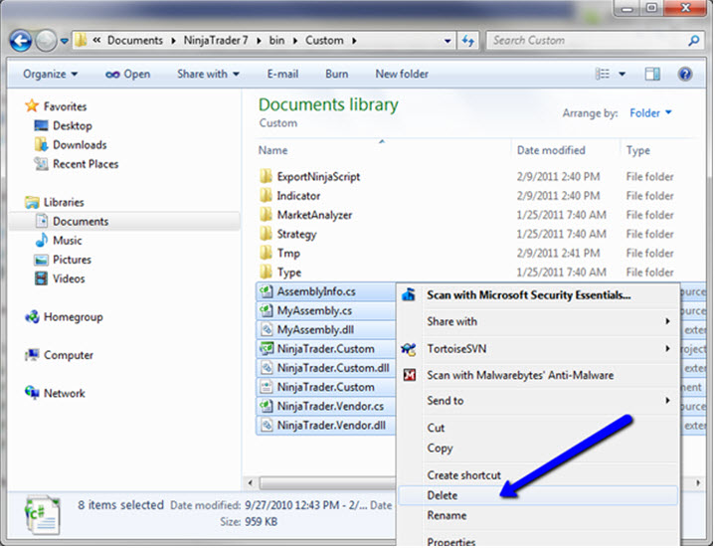The image size is (715, 548).
Task: Select the Pictures library
Action: point(72,260)
